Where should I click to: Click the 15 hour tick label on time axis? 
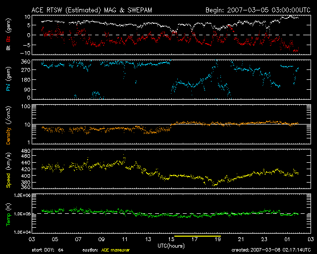tap(171, 239)
